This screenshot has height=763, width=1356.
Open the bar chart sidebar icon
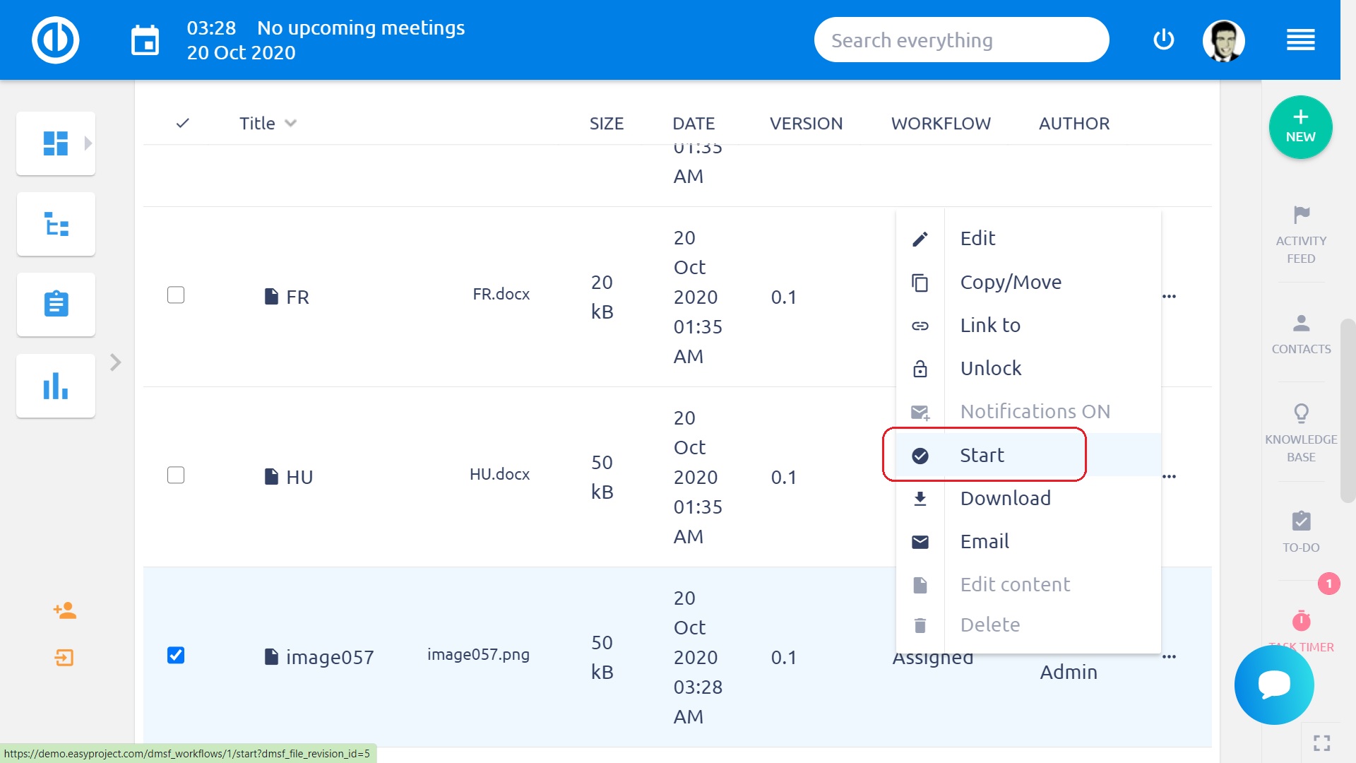[56, 386]
